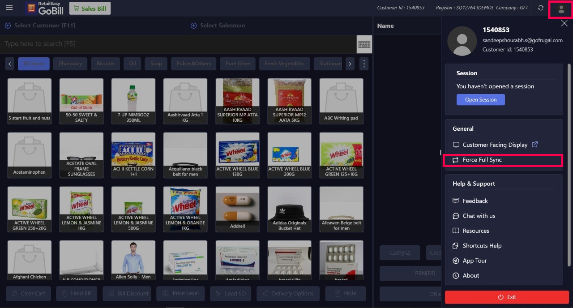Image resolution: width=573 pixels, height=308 pixels.
Task: Open Chat with us
Action: pos(479,216)
